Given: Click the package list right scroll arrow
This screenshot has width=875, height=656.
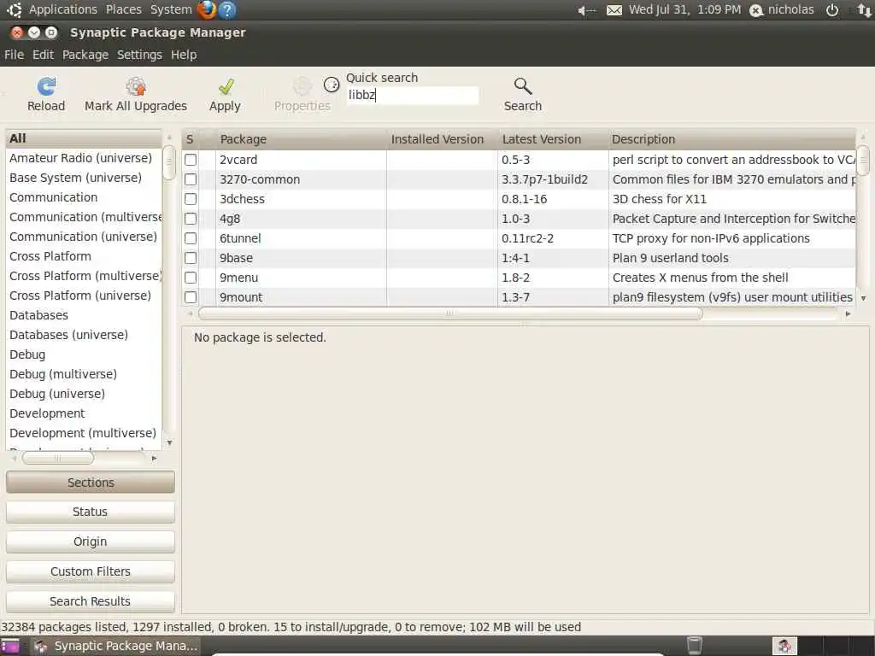Looking at the screenshot, I should (x=848, y=313).
